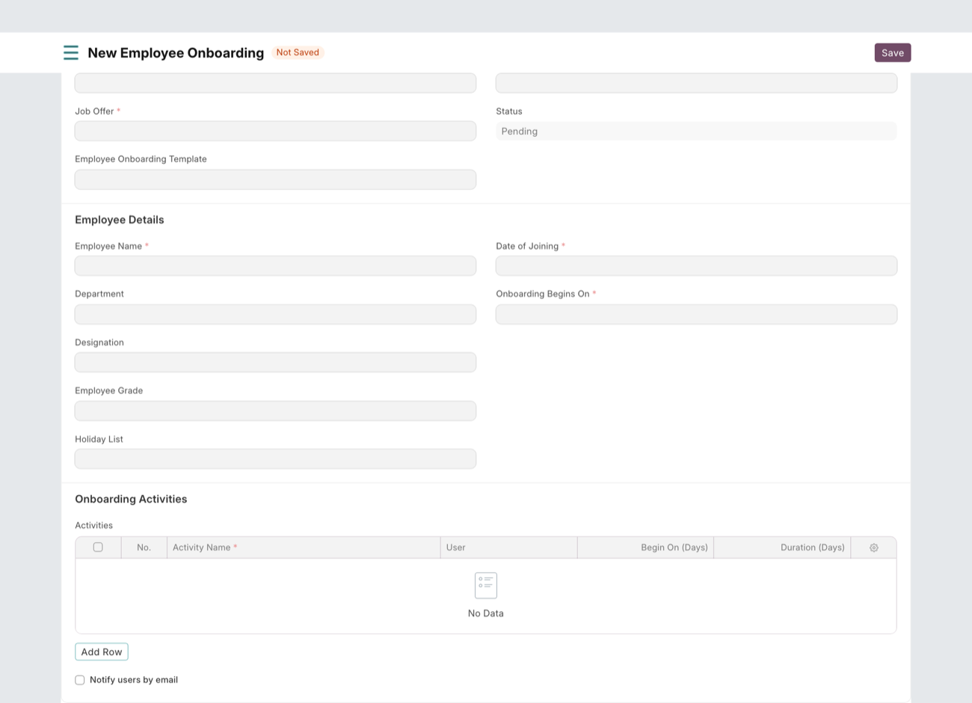Viewport: 972px width, 703px height.
Task: Click the Employee Name input
Action: click(x=275, y=265)
